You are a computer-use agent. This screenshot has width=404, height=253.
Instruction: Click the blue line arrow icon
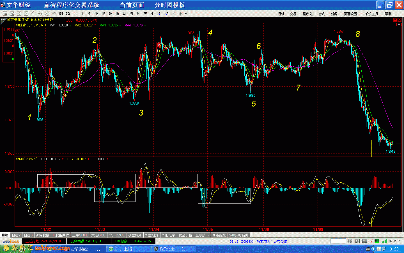(166, 13)
